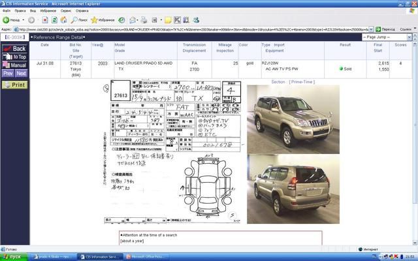Open the Сервис menu
The width and height of the screenshot is (418, 261).
66,11
